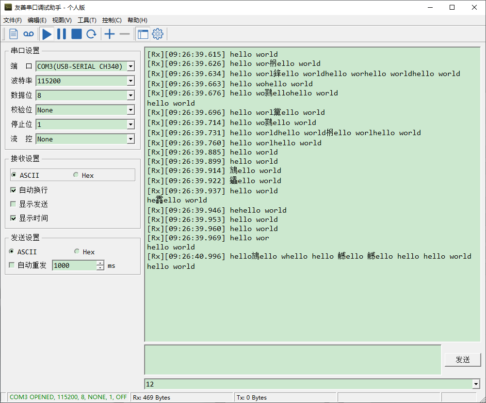486x403 pixels.
Task: Open the baud rate 115200 dropdown
Action: coord(131,81)
